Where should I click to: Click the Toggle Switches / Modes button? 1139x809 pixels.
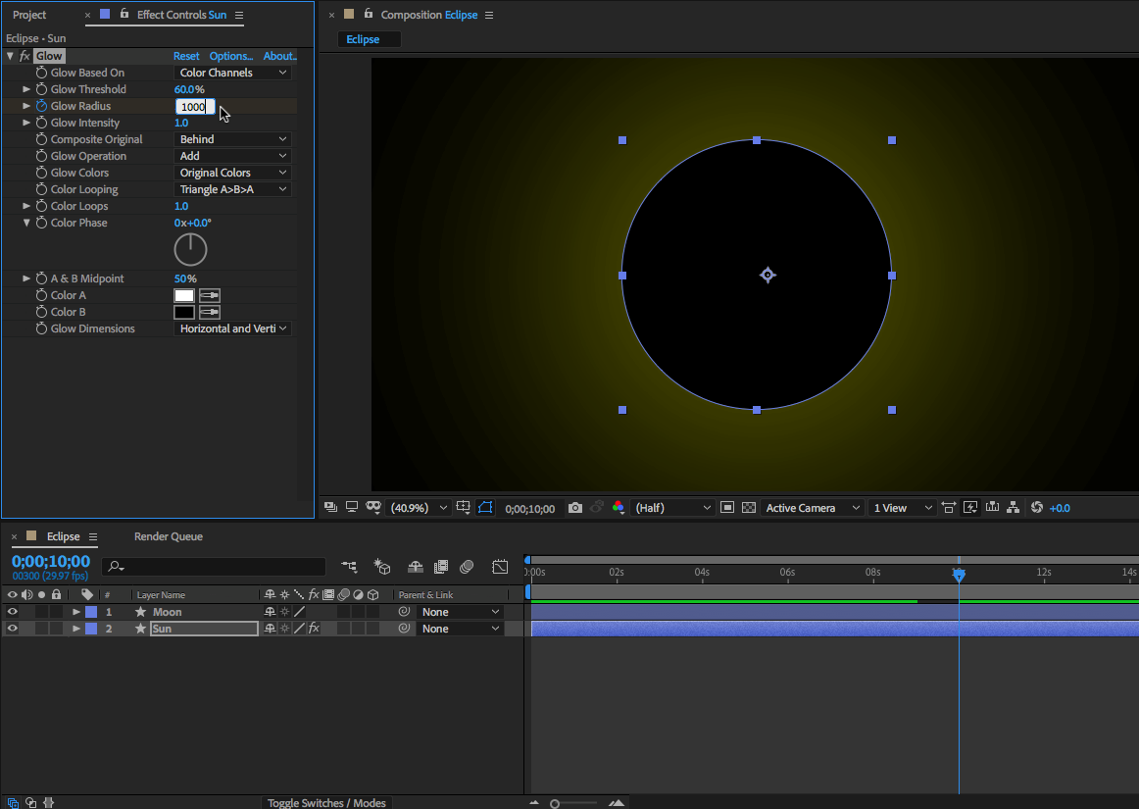pyautogui.click(x=327, y=803)
